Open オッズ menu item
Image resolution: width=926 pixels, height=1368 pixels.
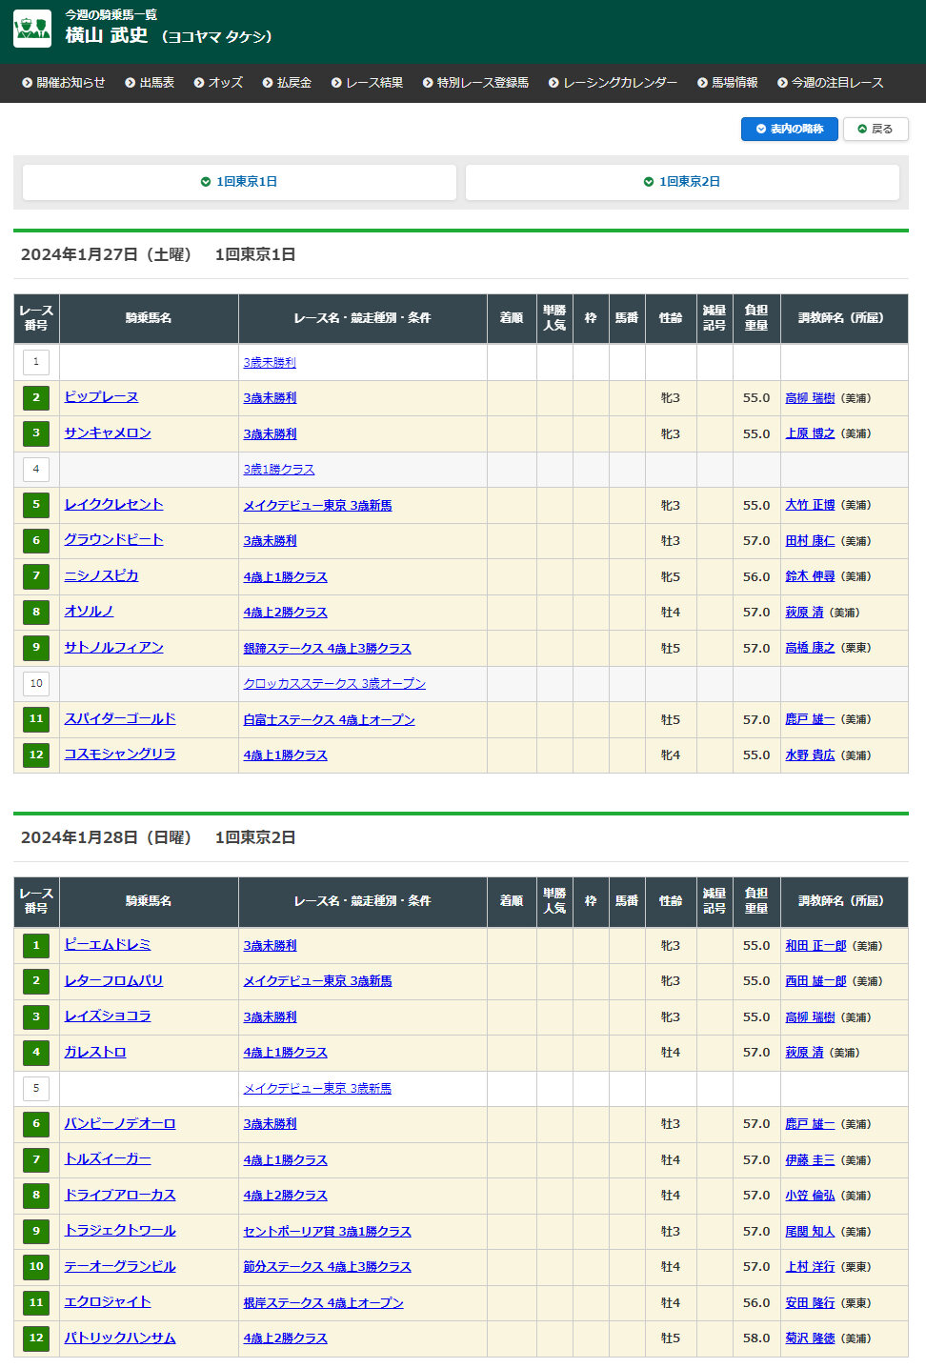(218, 83)
